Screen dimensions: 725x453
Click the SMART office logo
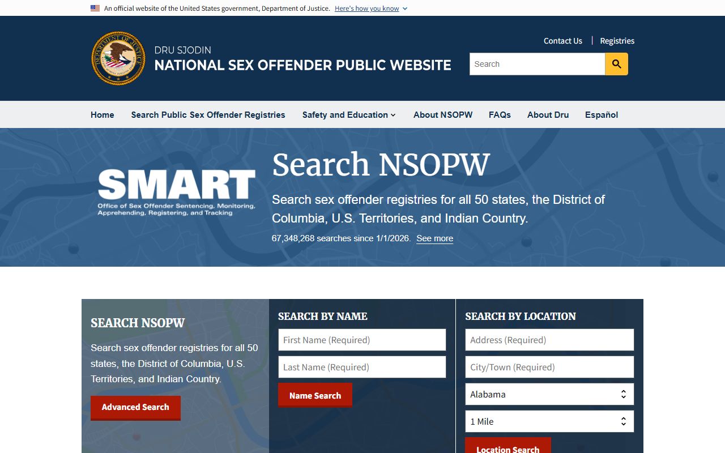[x=176, y=193]
